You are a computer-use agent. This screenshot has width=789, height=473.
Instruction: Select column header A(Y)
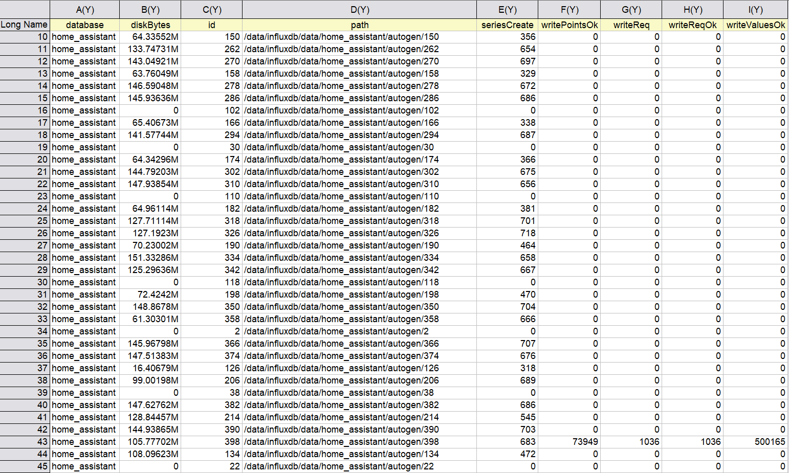[84, 10]
